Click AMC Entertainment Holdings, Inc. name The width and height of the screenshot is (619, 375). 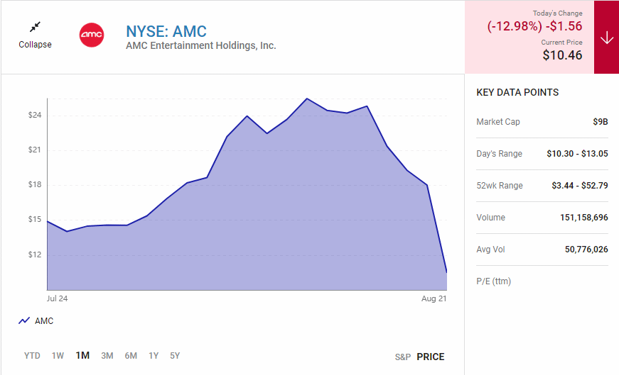click(x=201, y=46)
